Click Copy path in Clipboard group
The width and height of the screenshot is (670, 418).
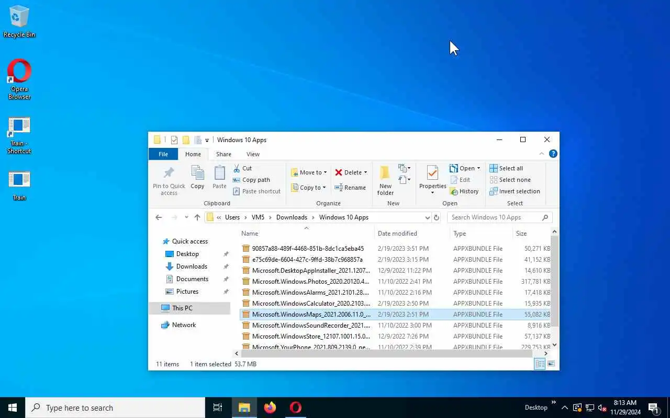pyautogui.click(x=252, y=180)
